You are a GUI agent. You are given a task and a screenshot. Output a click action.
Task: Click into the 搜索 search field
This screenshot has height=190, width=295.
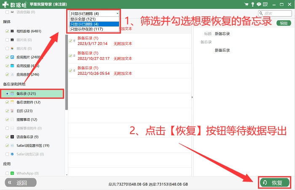click(x=275, y=13)
